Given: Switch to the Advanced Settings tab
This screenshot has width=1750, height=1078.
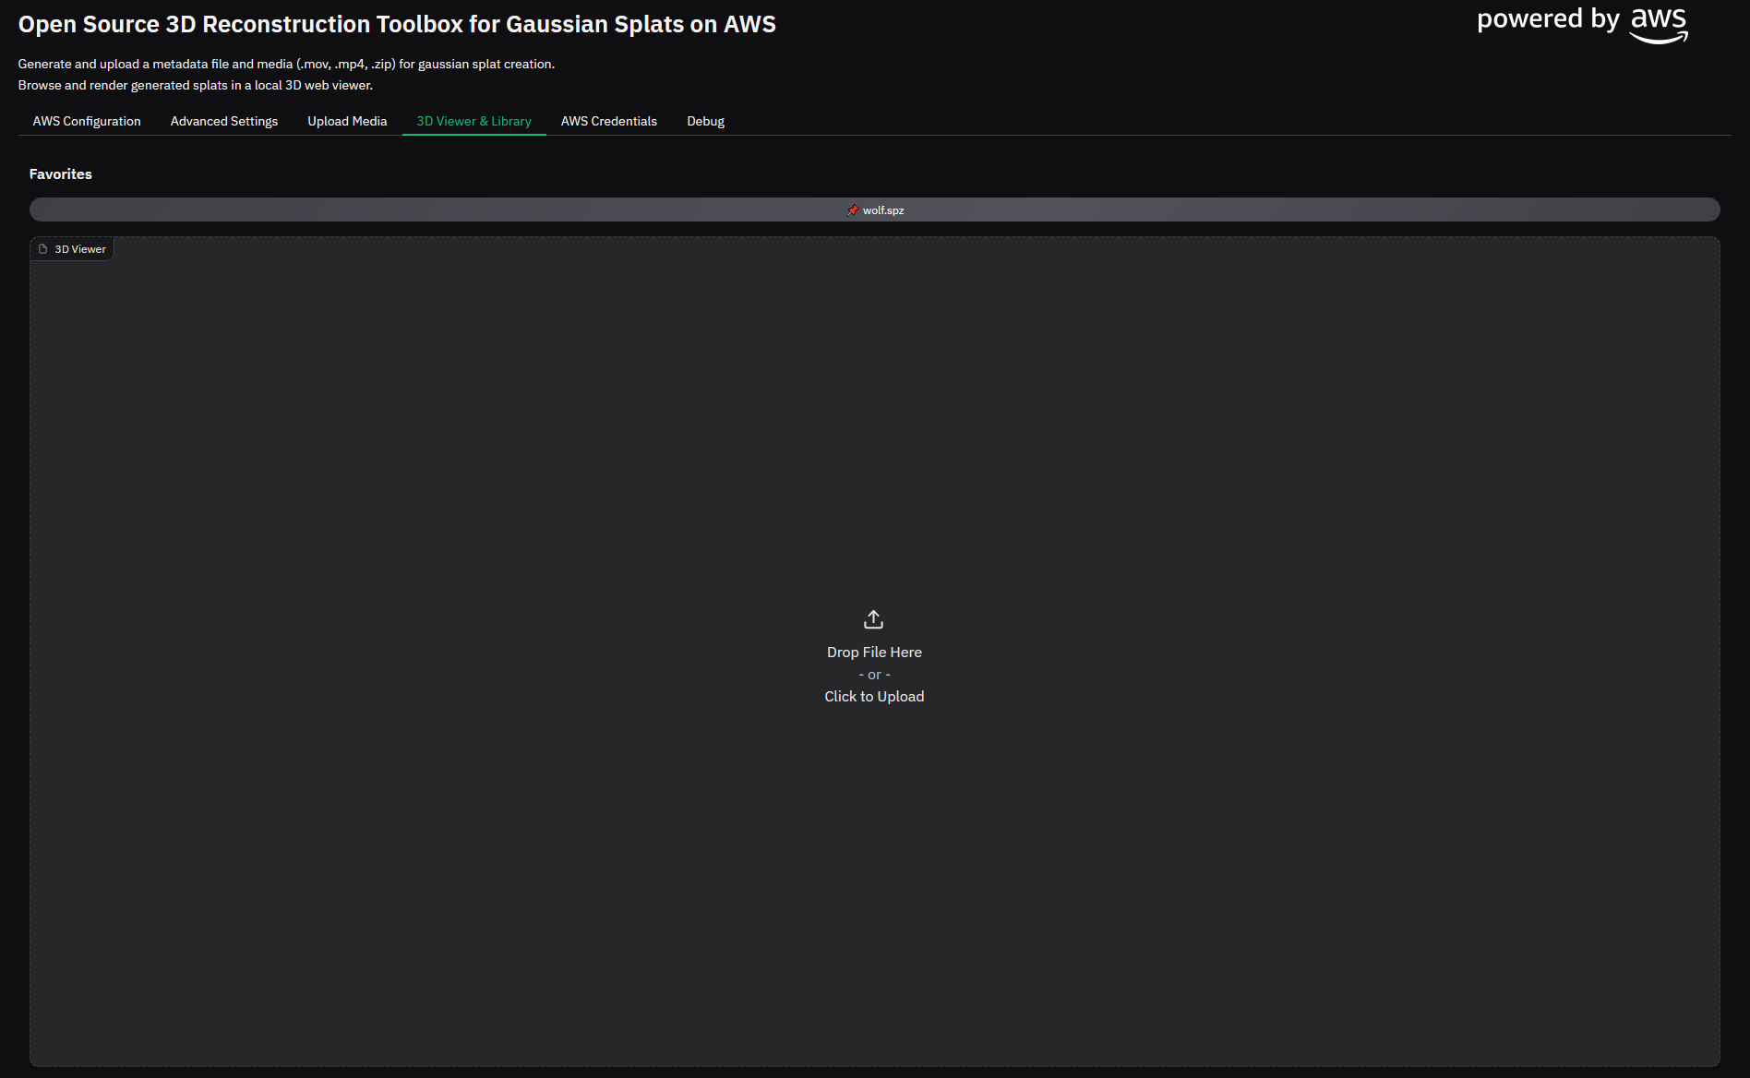Looking at the screenshot, I should tap(224, 121).
